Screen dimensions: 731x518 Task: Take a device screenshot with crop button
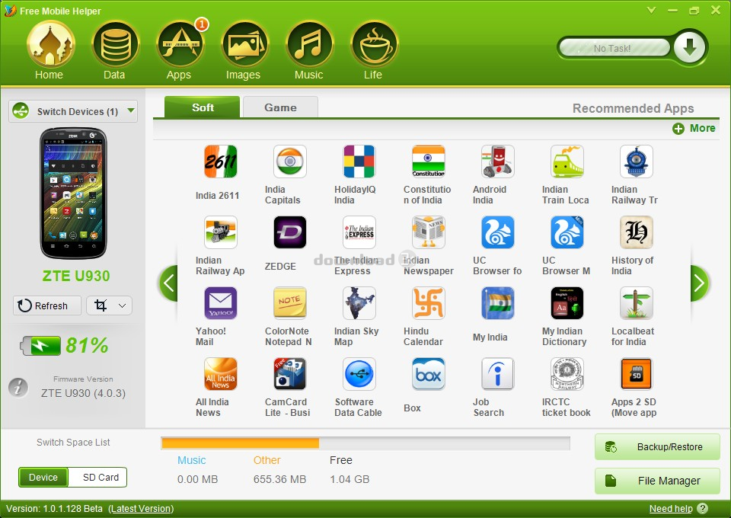pyautogui.click(x=101, y=306)
